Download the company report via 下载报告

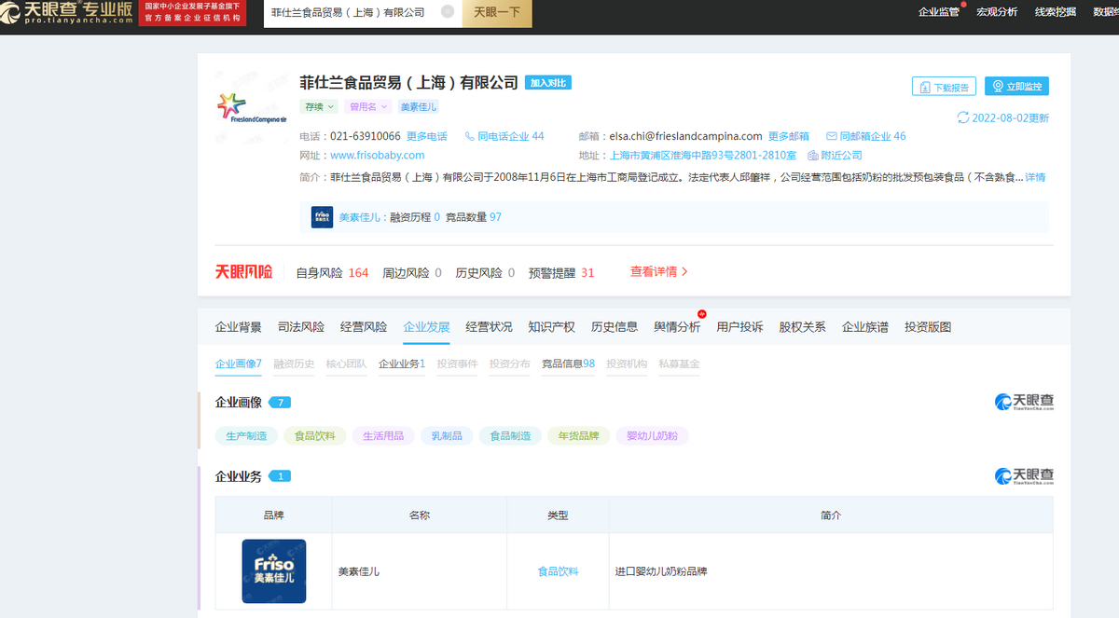tap(944, 87)
